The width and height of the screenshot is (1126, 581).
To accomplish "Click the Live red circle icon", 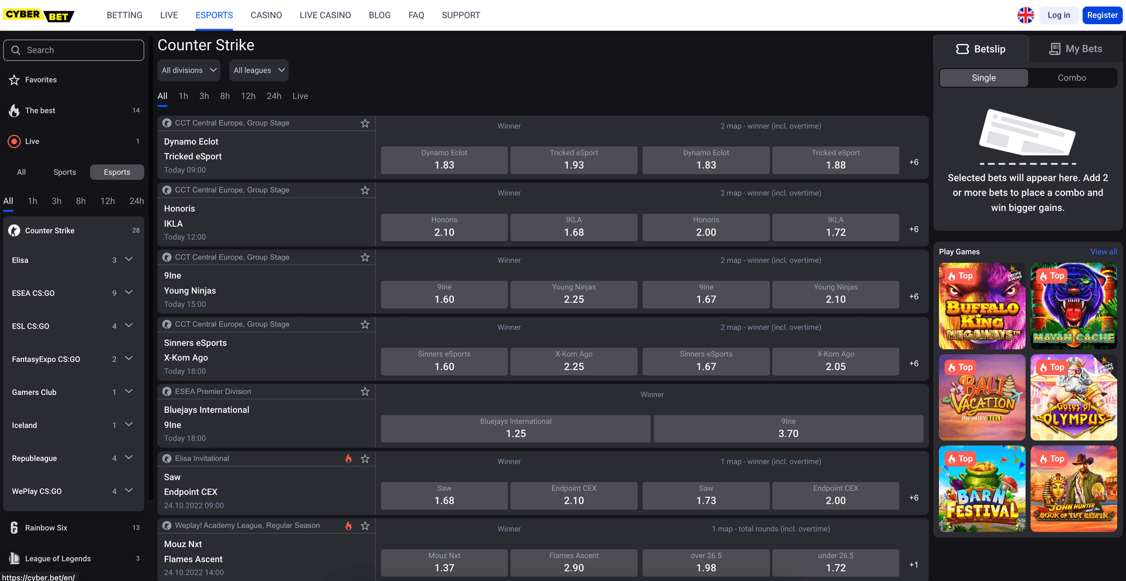I will (14, 141).
